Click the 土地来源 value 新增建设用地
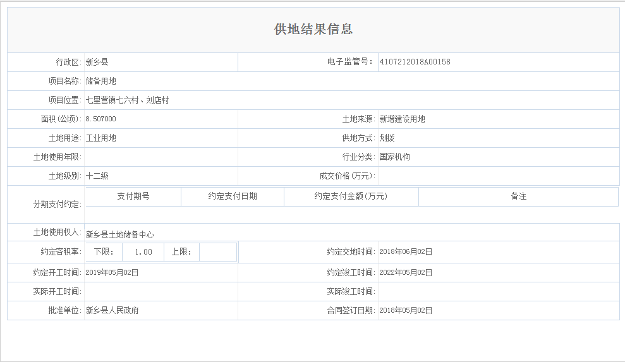This screenshot has width=625, height=362. (402, 119)
